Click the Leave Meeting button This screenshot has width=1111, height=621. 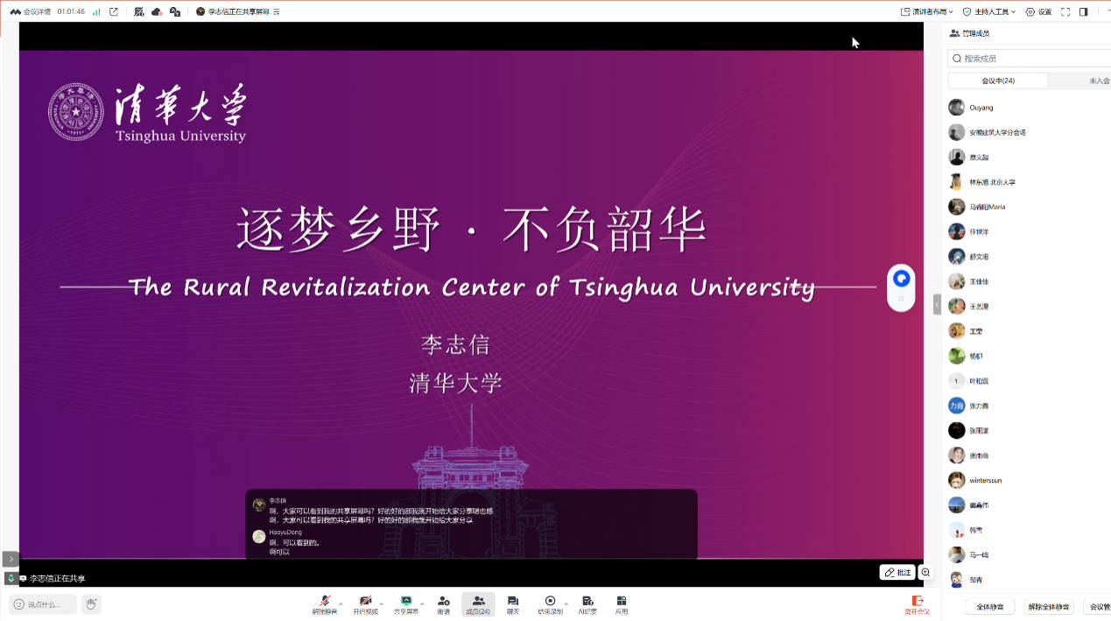tap(917, 604)
